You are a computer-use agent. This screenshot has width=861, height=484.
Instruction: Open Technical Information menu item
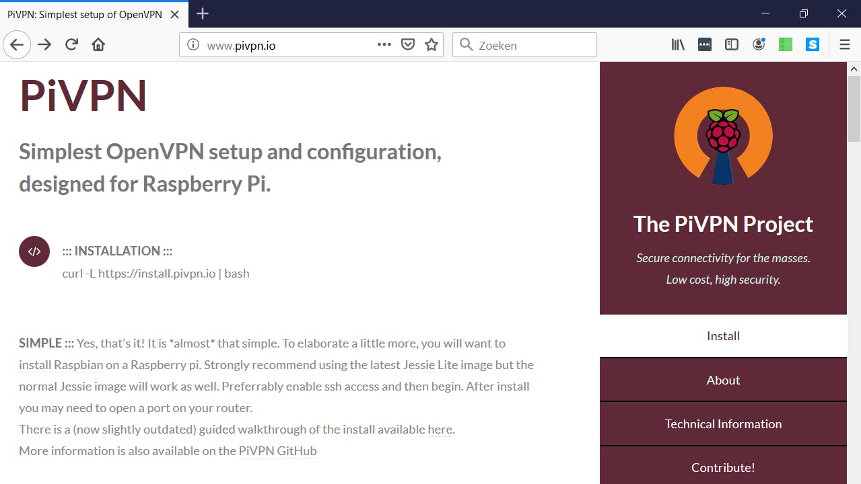coord(723,424)
